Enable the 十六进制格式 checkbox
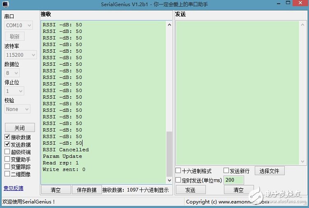The width and height of the screenshot is (309, 208). (178, 170)
